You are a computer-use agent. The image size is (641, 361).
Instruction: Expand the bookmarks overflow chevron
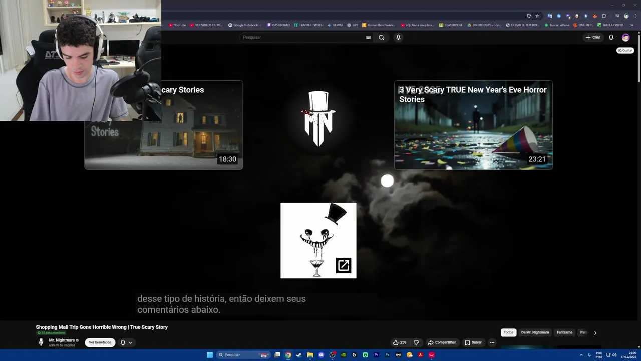click(632, 25)
